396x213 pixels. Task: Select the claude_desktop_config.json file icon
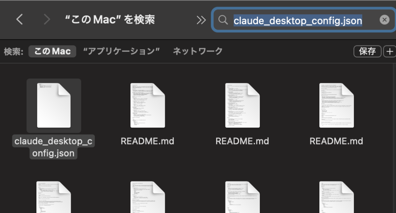click(x=54, y=106)
